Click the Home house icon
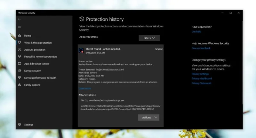 coord(20,35)
